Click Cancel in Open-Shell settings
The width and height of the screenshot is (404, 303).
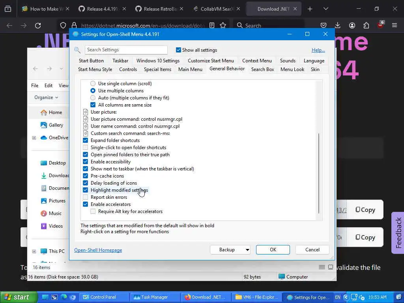point(312,250)
